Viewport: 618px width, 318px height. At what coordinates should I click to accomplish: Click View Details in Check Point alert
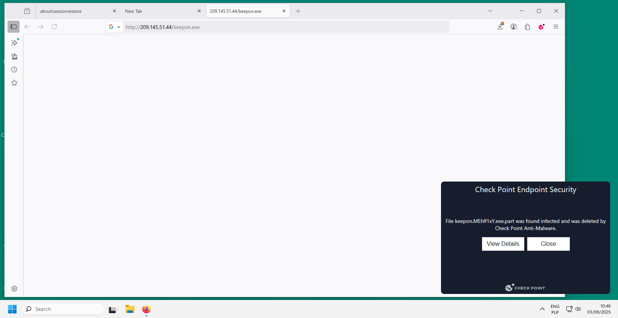(503, 244)
